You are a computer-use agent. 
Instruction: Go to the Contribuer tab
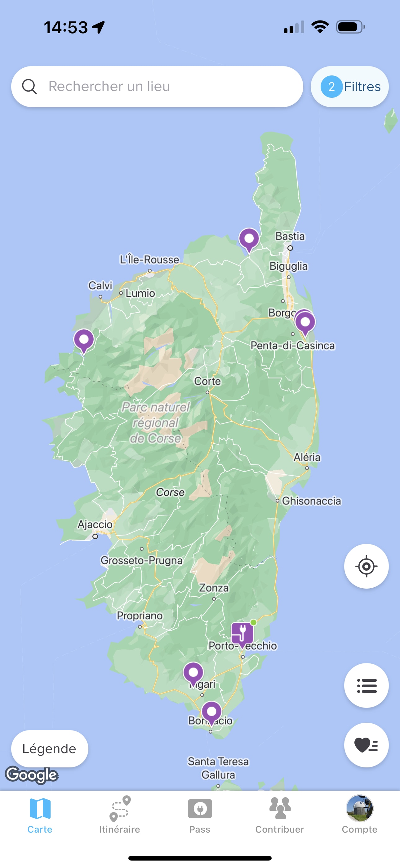[x=279, y=815]
